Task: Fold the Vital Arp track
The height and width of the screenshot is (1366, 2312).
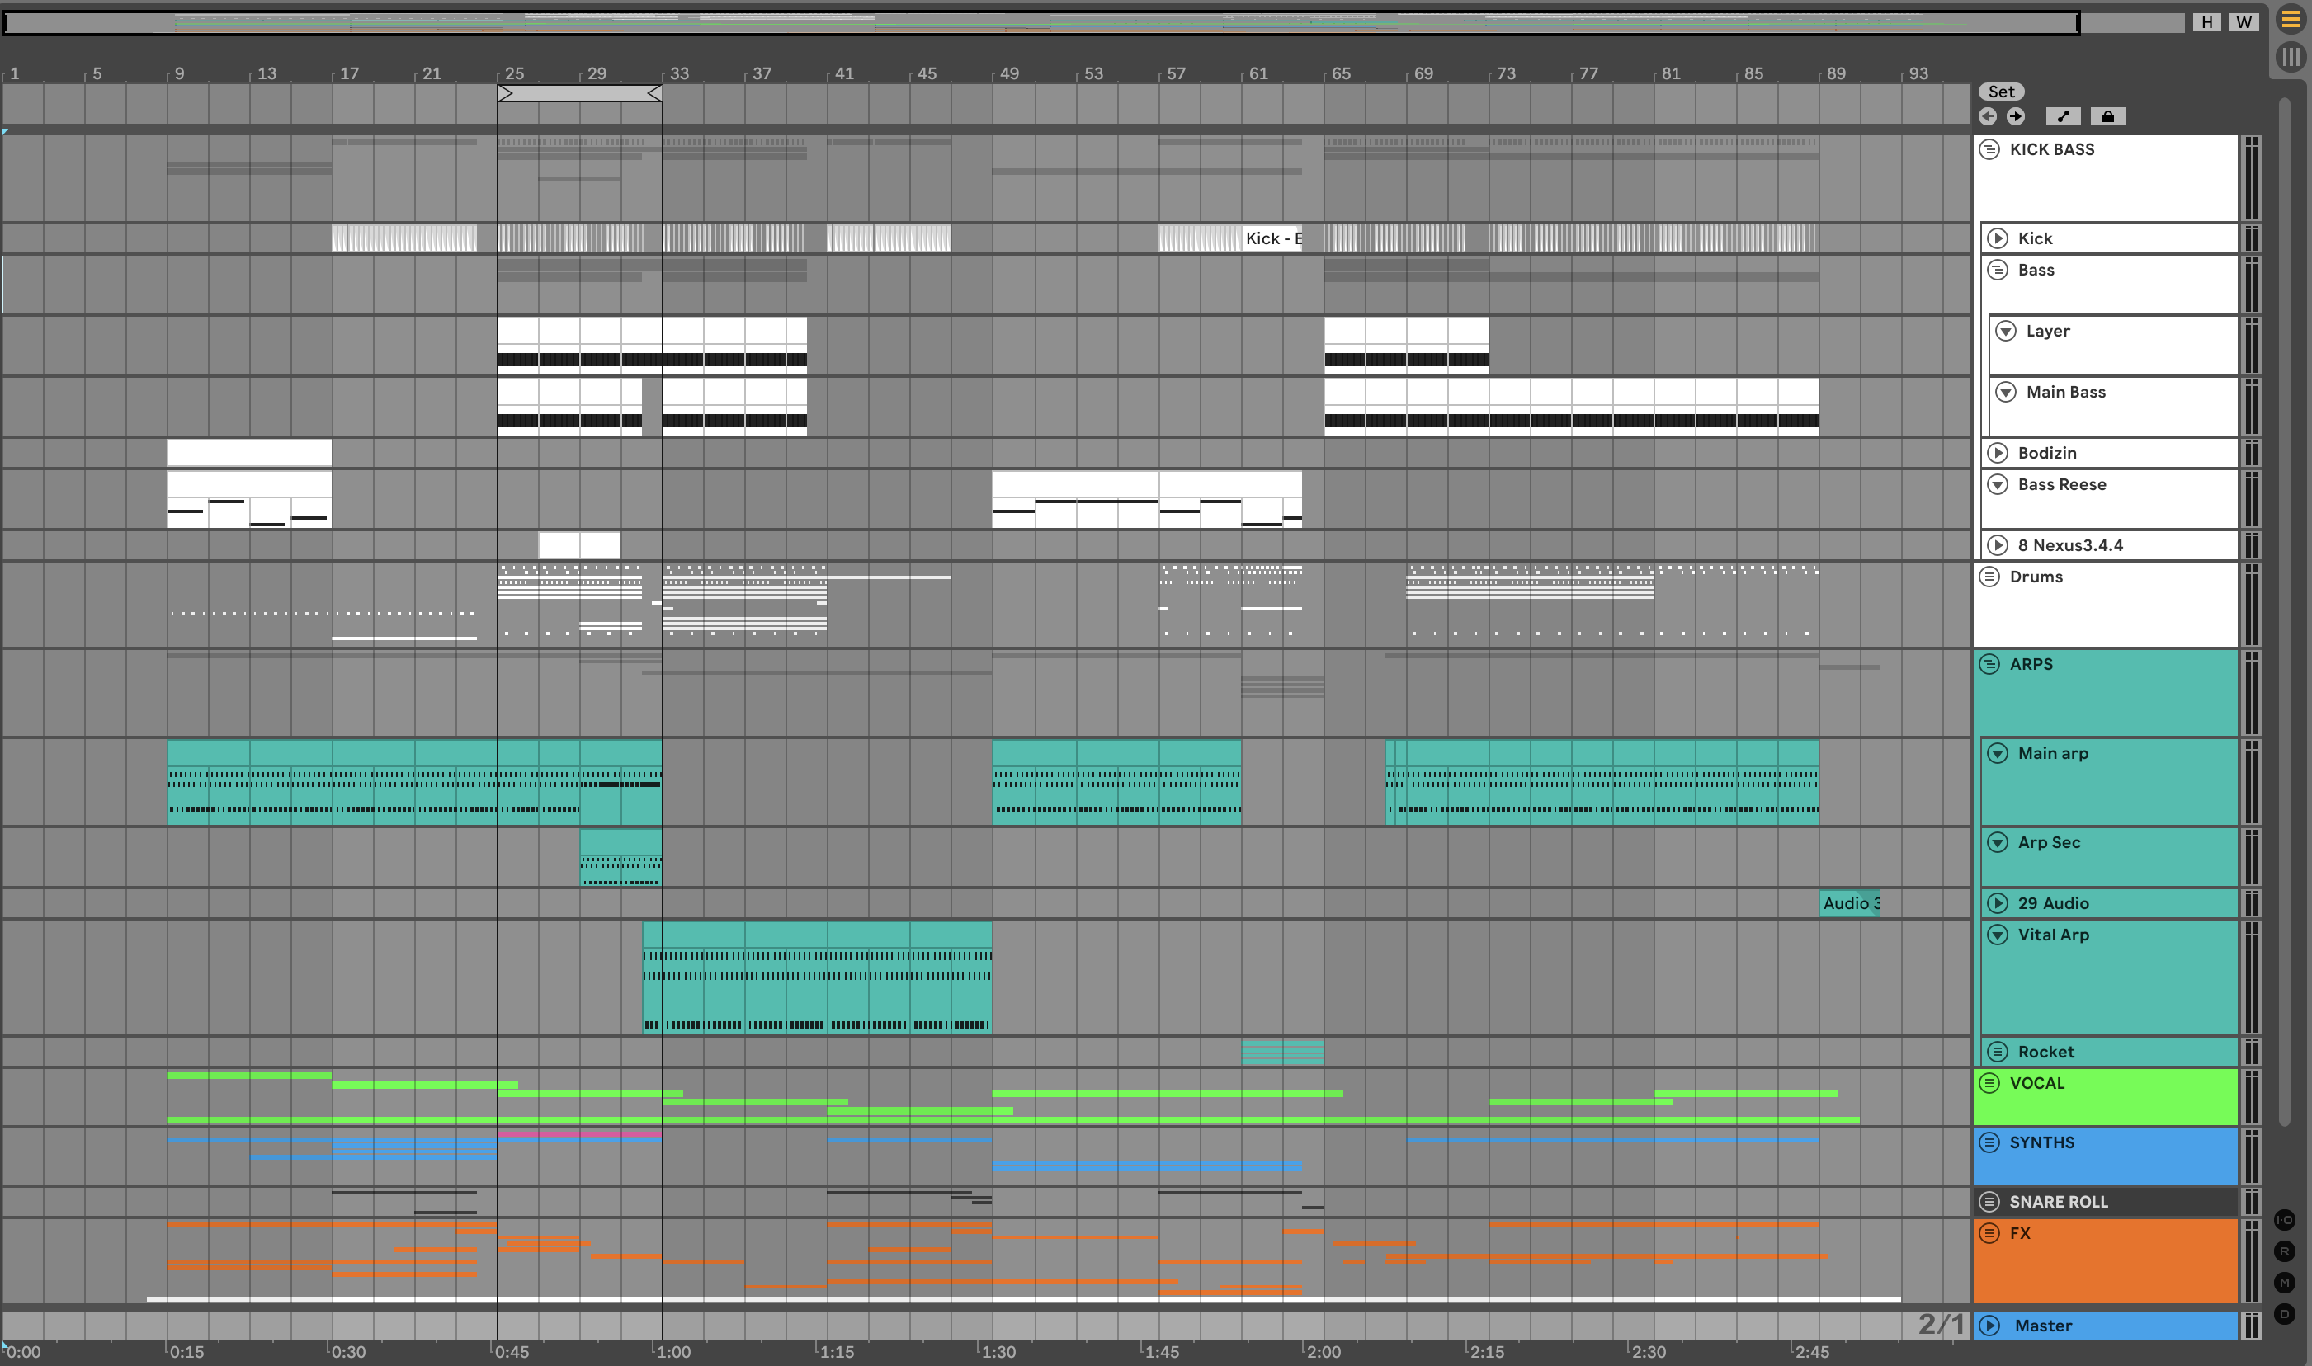Action: click(1997, 935)
